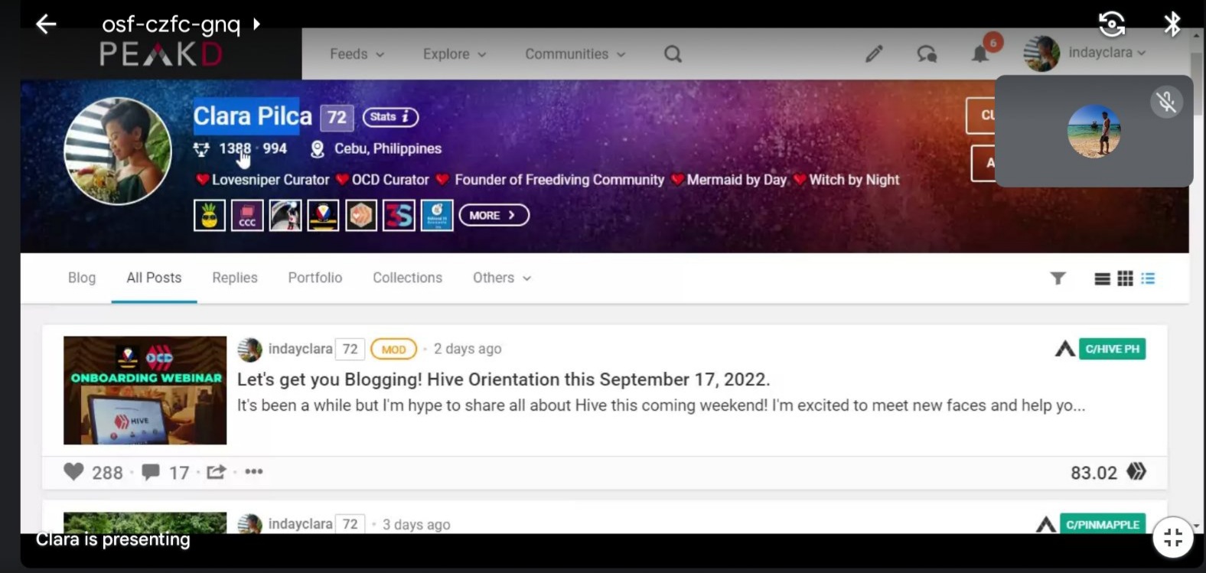Open the Communities dropdown

[x=575, y=54]
